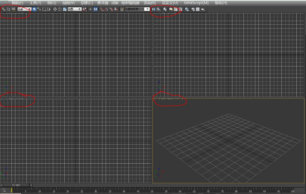This screenshot has height=194, width=306.
Task: Toggle Spinner Snap
Action: 116,9
